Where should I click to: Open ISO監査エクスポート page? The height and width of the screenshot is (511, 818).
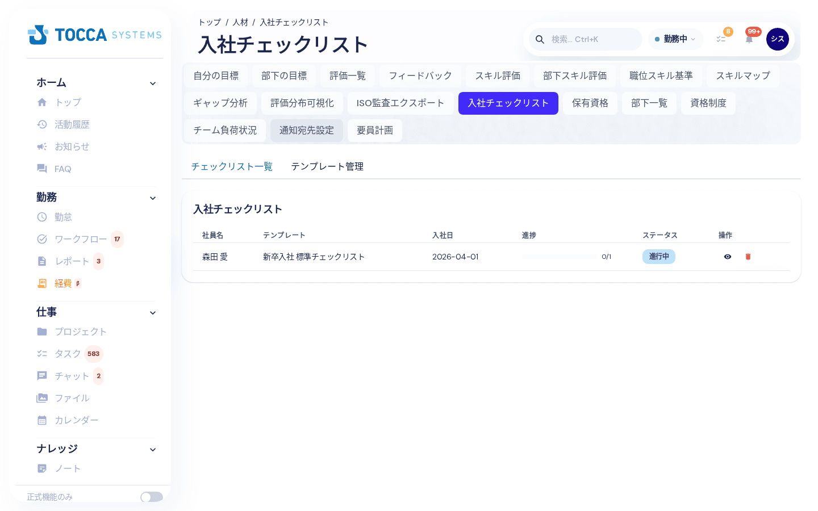[400, 103]
